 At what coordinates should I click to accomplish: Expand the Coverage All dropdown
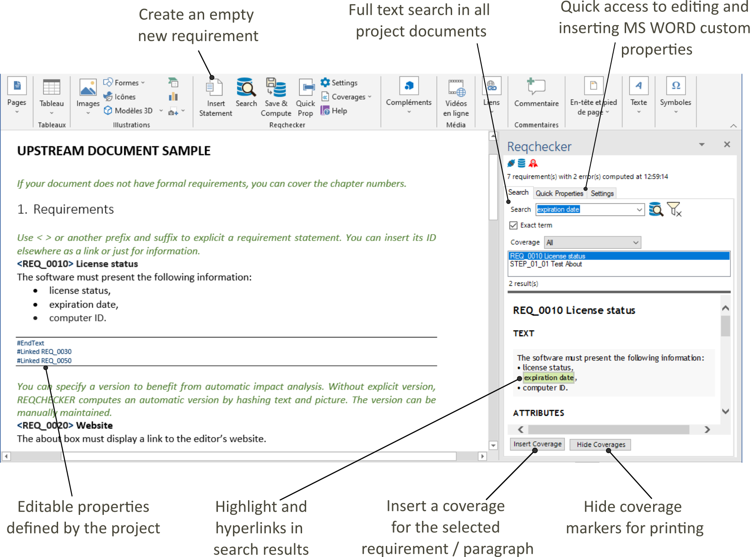click(x=636, y=242)
